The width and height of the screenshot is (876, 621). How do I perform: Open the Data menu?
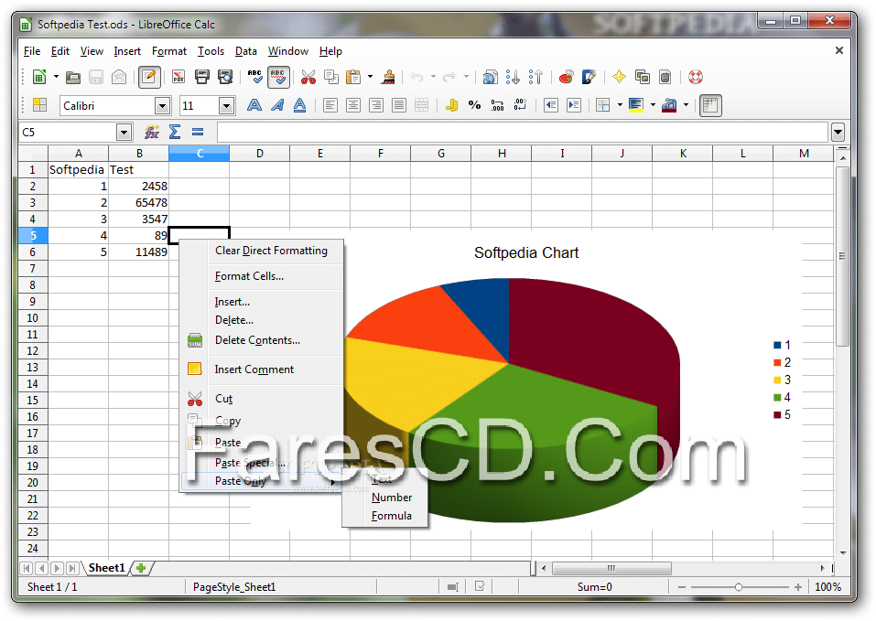[246, 51]
